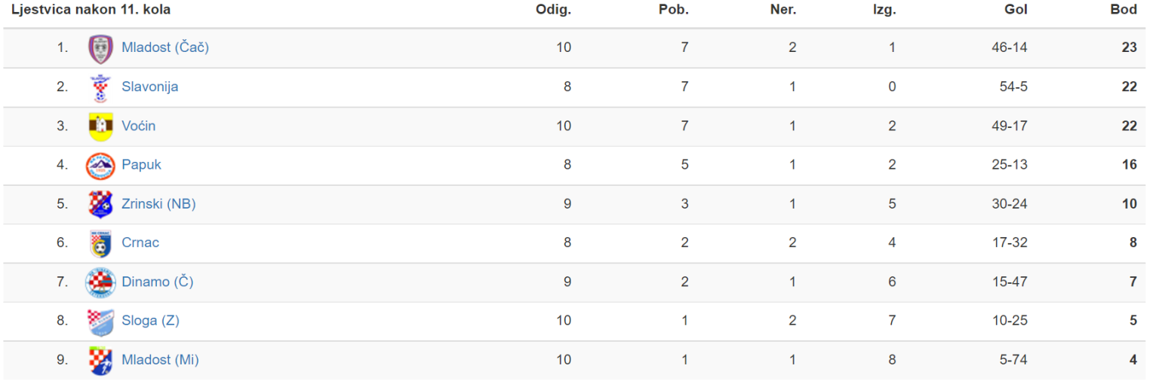Open the Mladost (Mi) team link

click(160, 360)
